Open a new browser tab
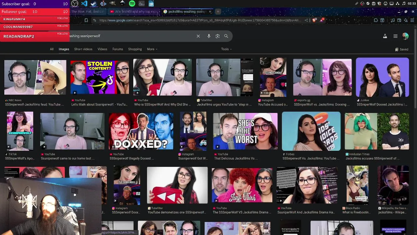The width and height of the screenshot is (417, 235). tap(218, 12)
